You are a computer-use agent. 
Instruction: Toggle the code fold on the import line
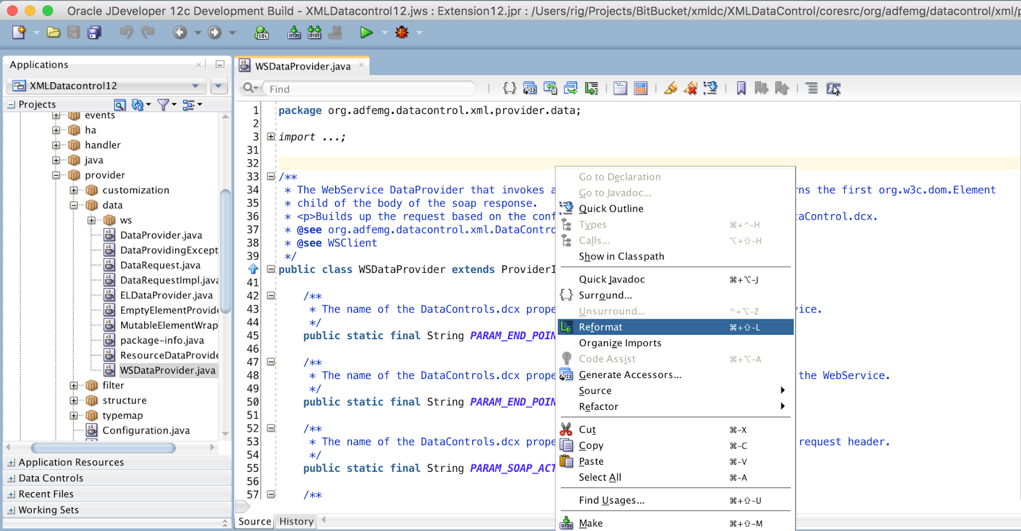pos(271,137)
